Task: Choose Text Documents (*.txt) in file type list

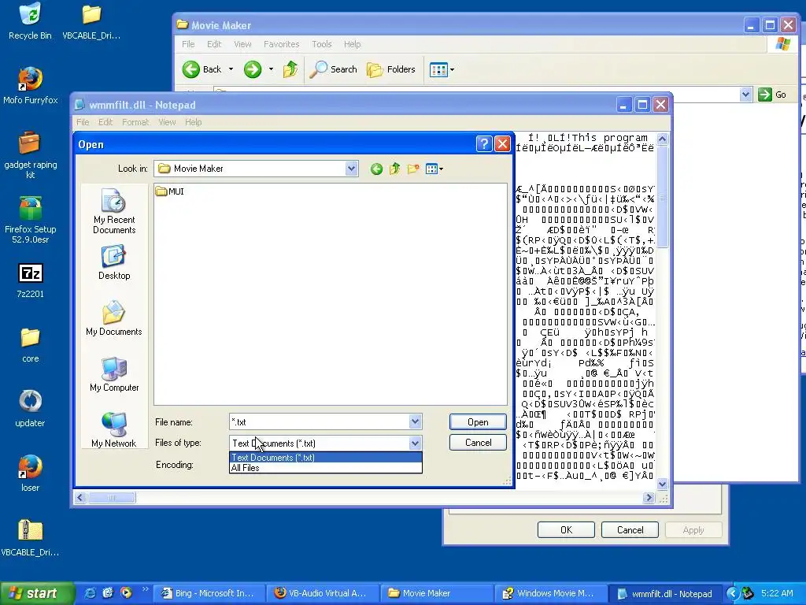Action: pyautogui.click(x=325, y=458)
